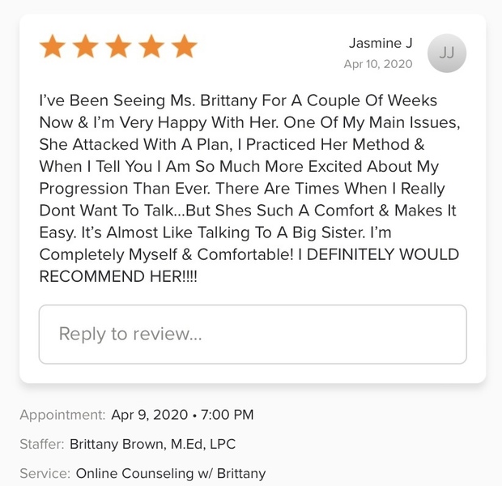This screenshot has width=502, height=486.
Task: Click the appointment time Apr 9, 2020 7:00 PM
Action: 182,415
